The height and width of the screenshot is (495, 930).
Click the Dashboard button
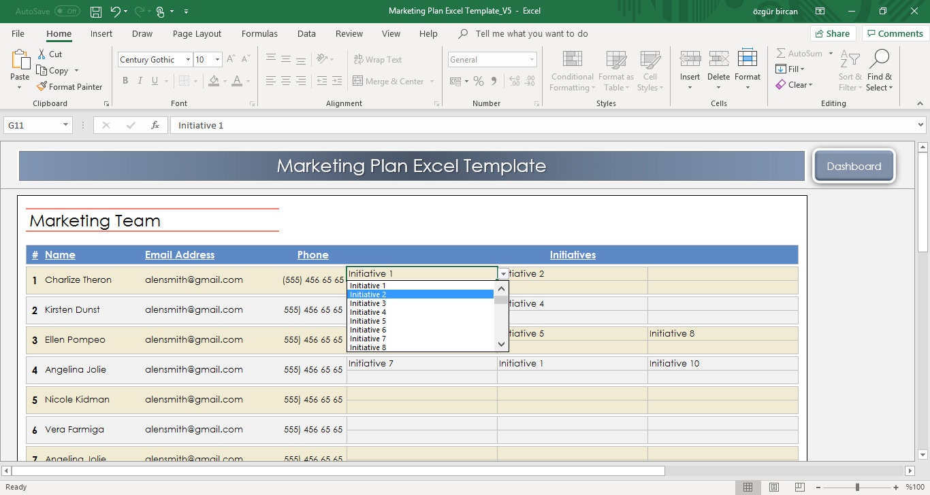pos(853,165)
